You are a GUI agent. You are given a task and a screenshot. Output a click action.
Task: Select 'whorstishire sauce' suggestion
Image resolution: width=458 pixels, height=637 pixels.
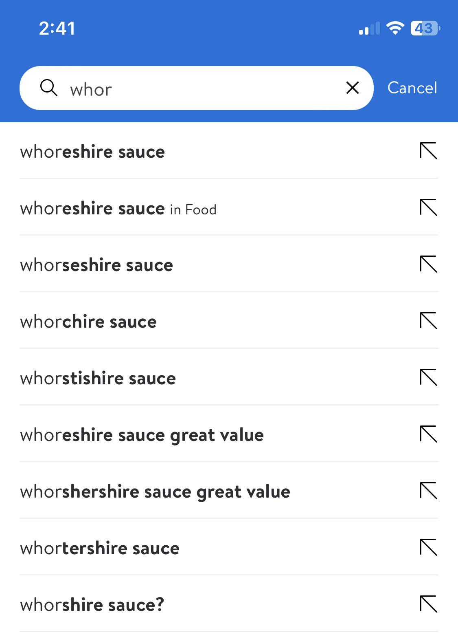tap(98, 379)
